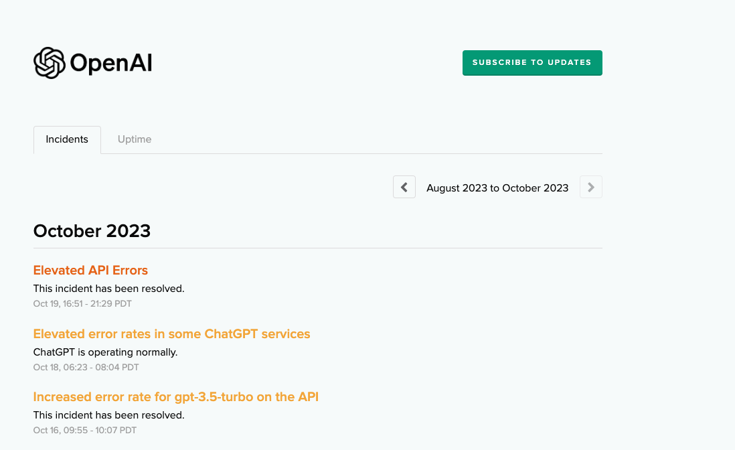
Task: Click timestamp Oct 18, 06:23 - 08:04 PDT
Action: click(86, 368)
